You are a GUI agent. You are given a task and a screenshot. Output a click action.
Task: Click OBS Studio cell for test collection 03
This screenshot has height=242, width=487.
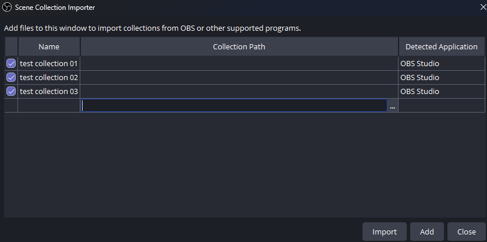[441, 91]
